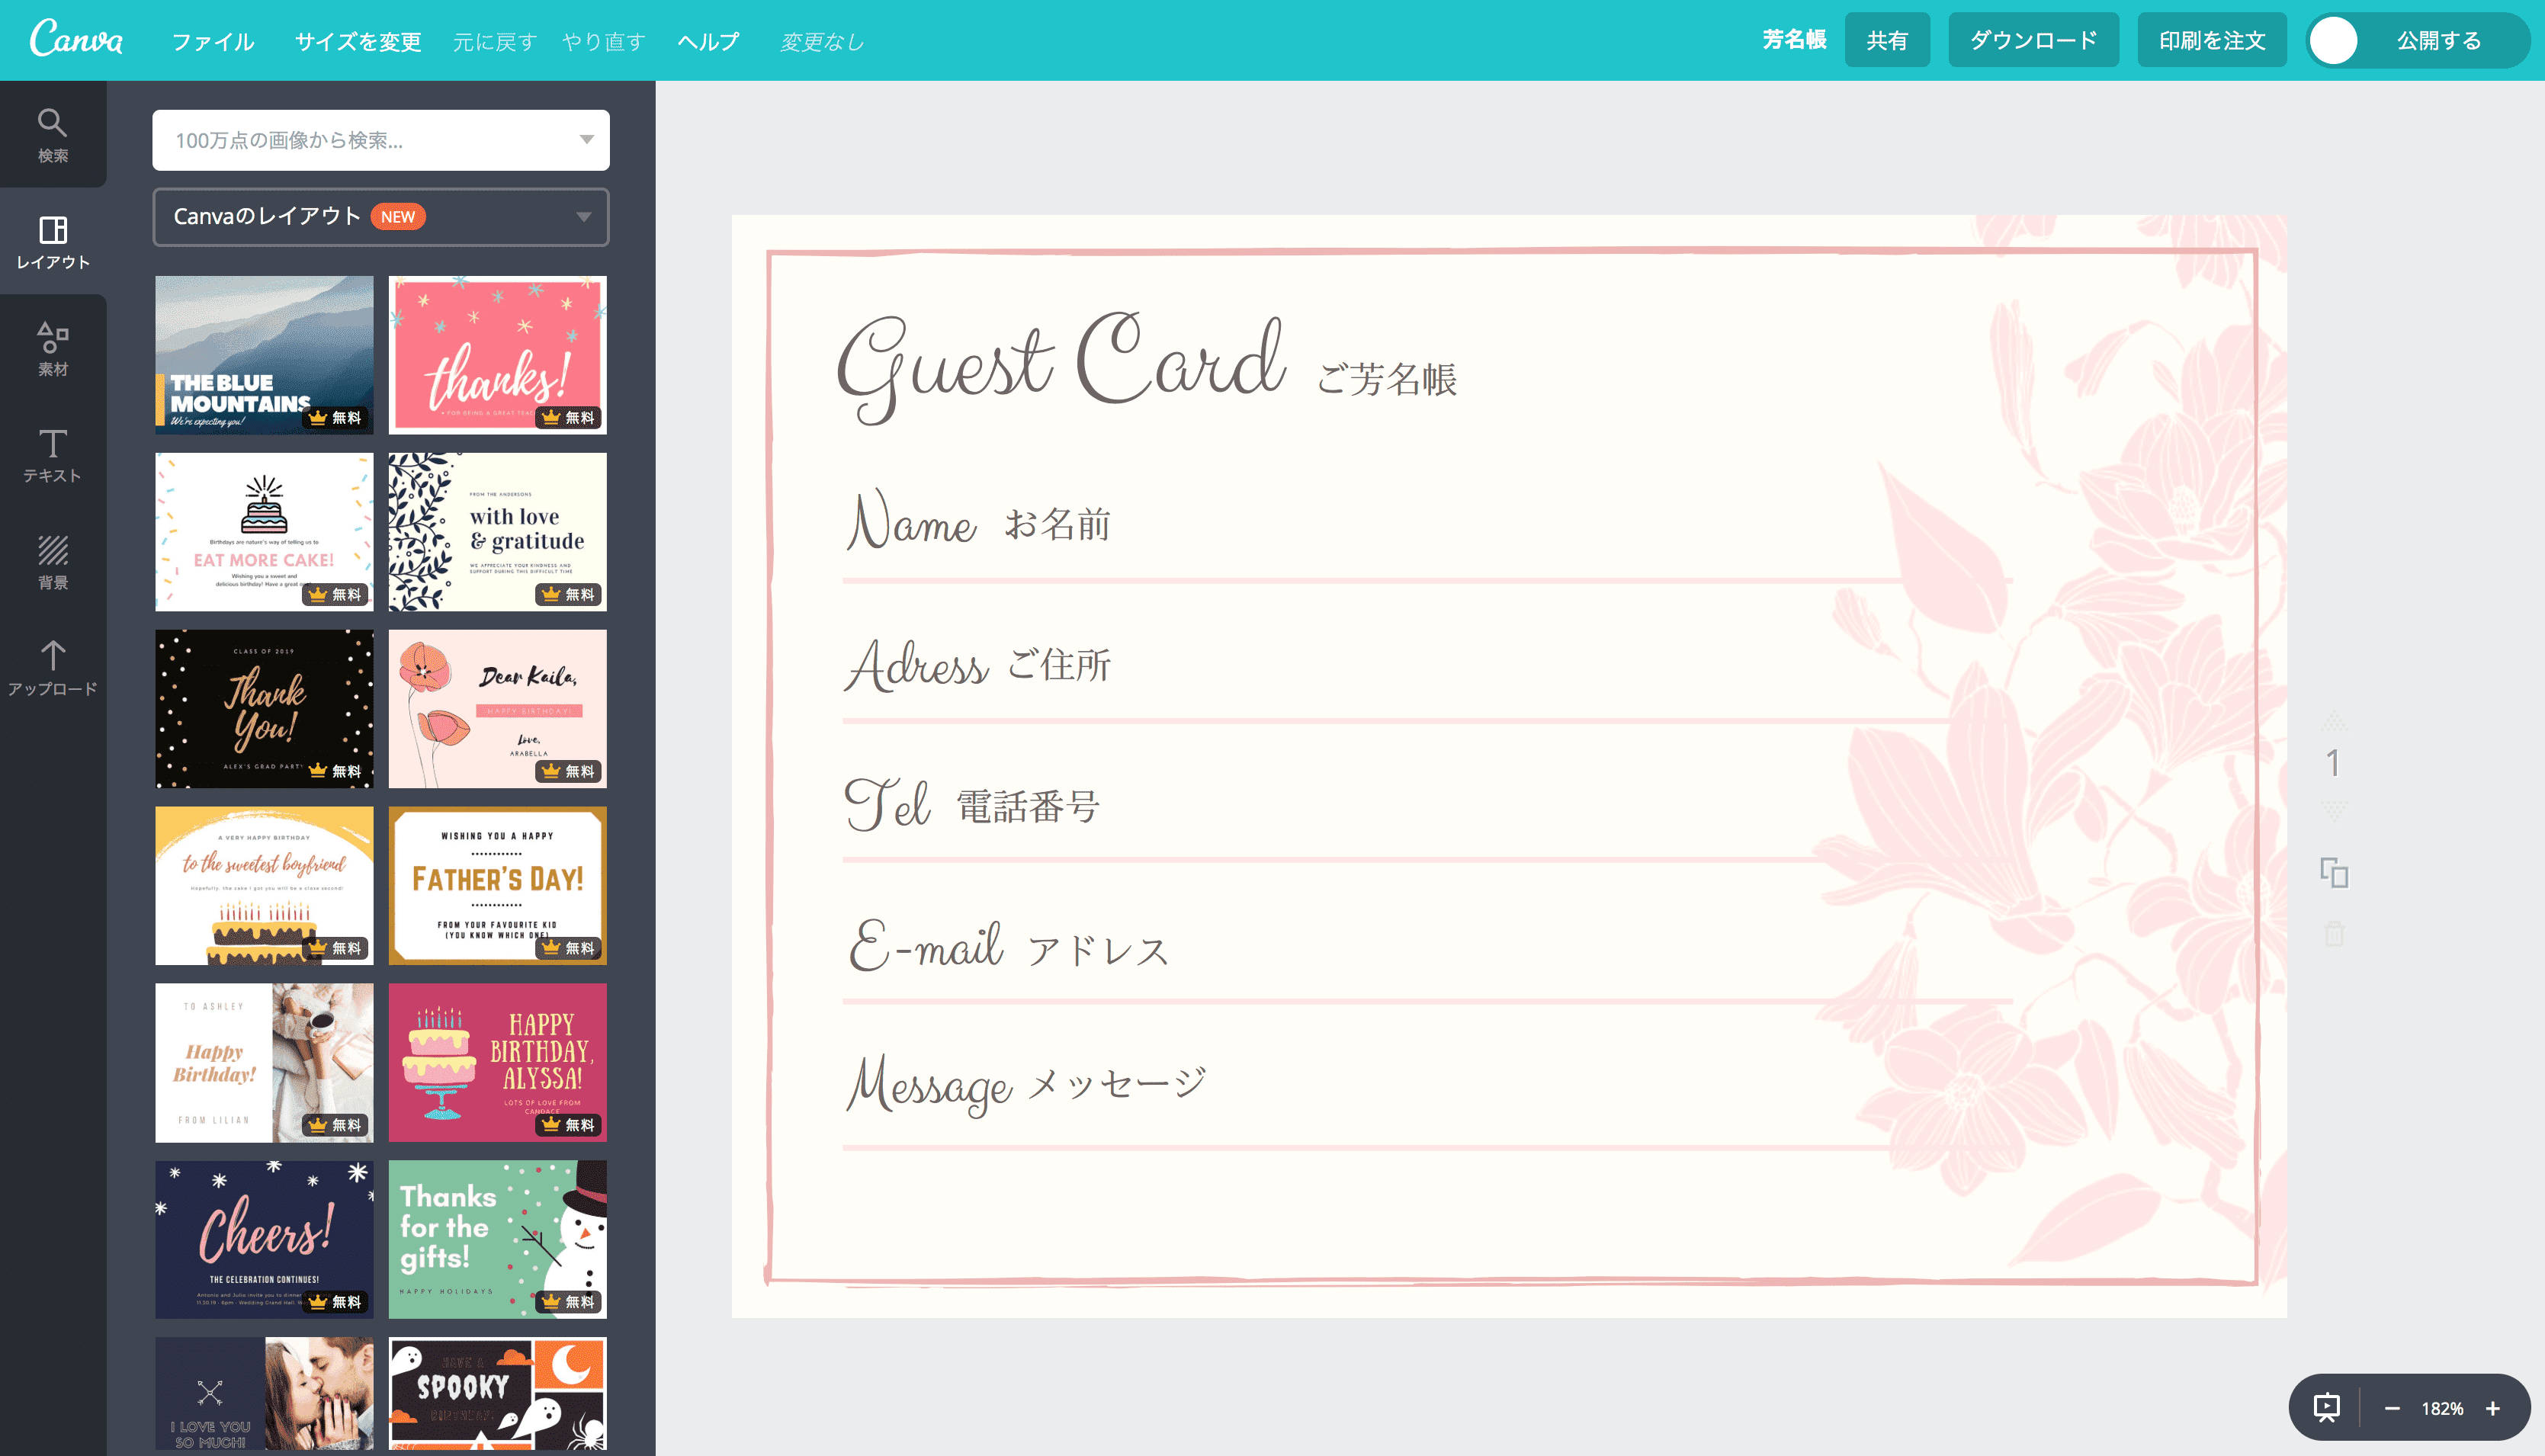Zoom out with the minus icon
This screenshot has width=2545, height=1456.
(x=2391, y=1408)
